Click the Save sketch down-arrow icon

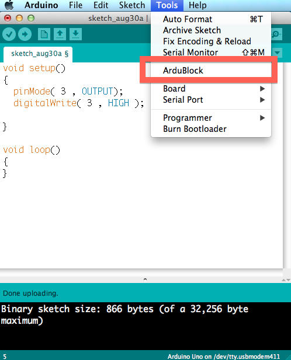[x=75, y=34]
